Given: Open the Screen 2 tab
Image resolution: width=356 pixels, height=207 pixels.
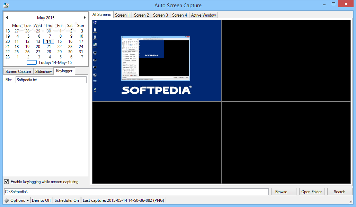Looking at the screenshot, I should pyautogui.click(x=141, y=15).
